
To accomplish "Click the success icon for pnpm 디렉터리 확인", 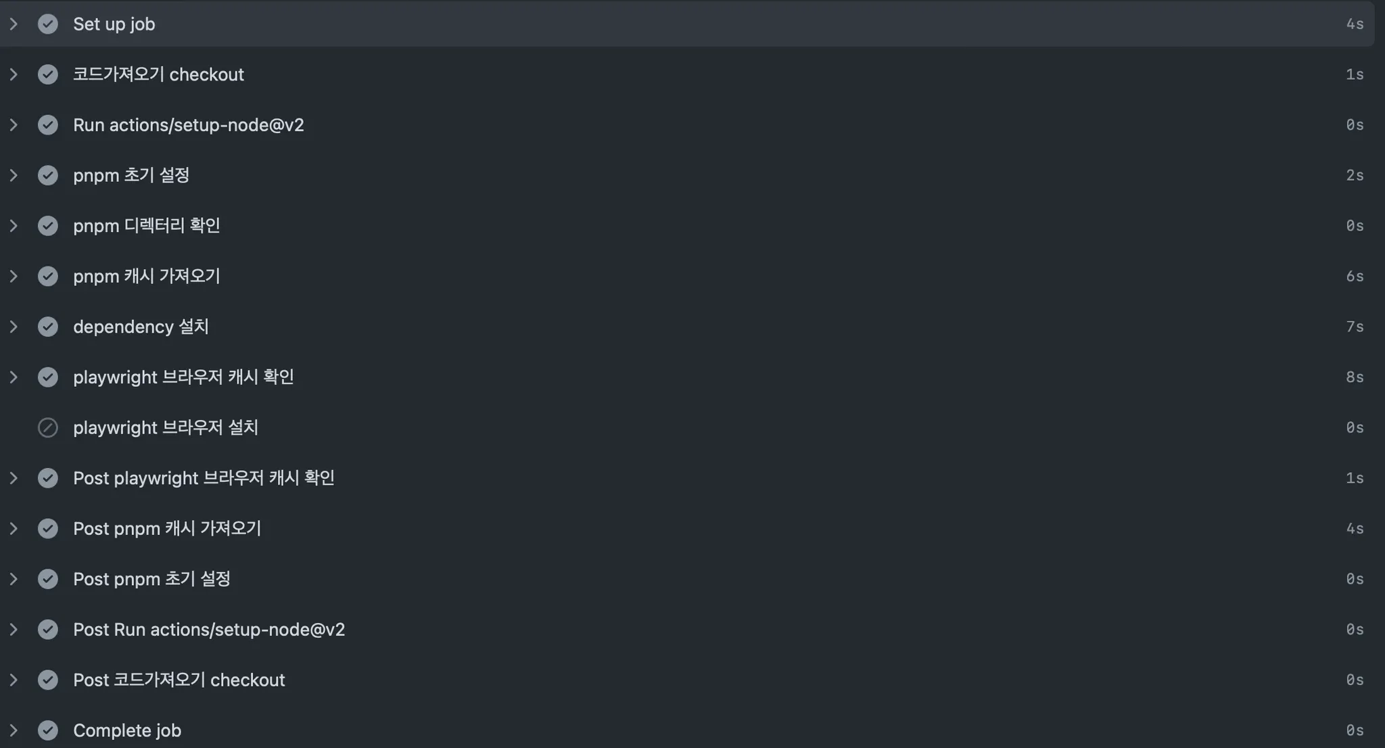I will point(47,226).
